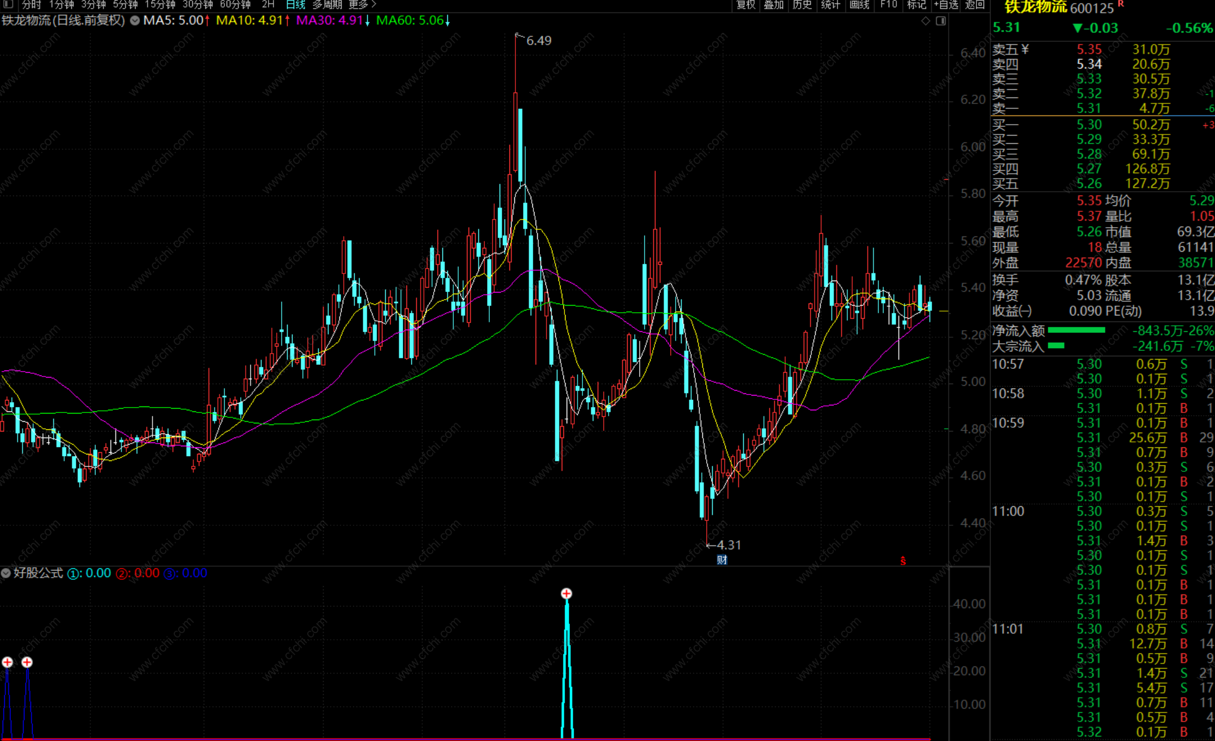Switch to the 多周期 tab
Viewport: 1215px width, 741px height.
click(x=327, y=4)
